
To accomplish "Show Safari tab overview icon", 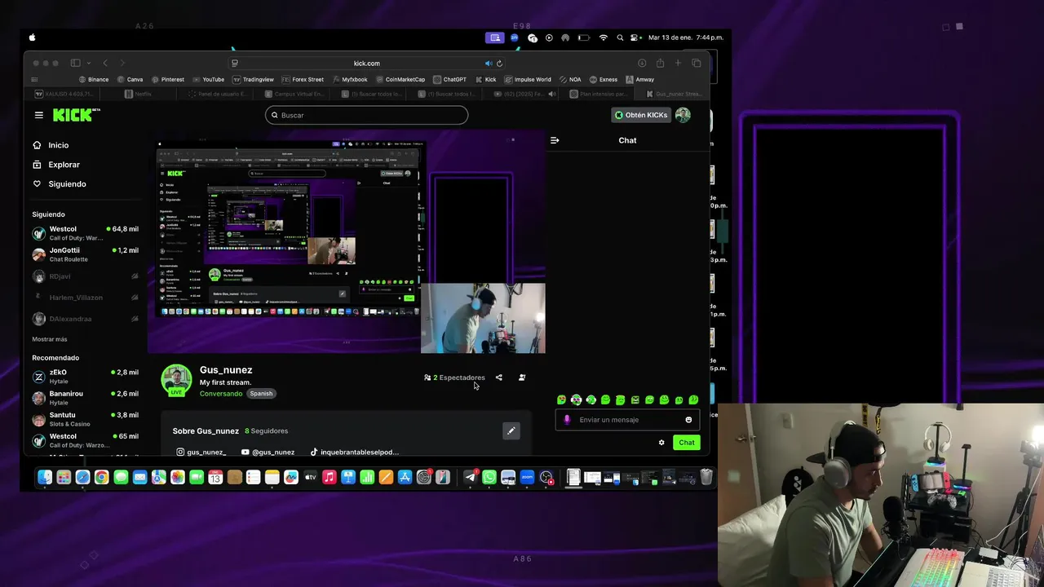I will click(697, 63).
